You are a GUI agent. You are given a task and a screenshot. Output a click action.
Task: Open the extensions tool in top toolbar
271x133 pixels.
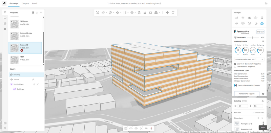156,13
